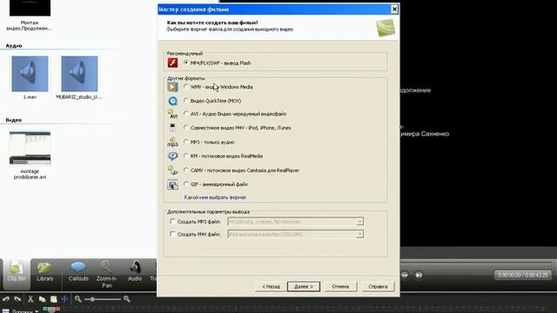Click the Далее next button

[x=304, y=286]
